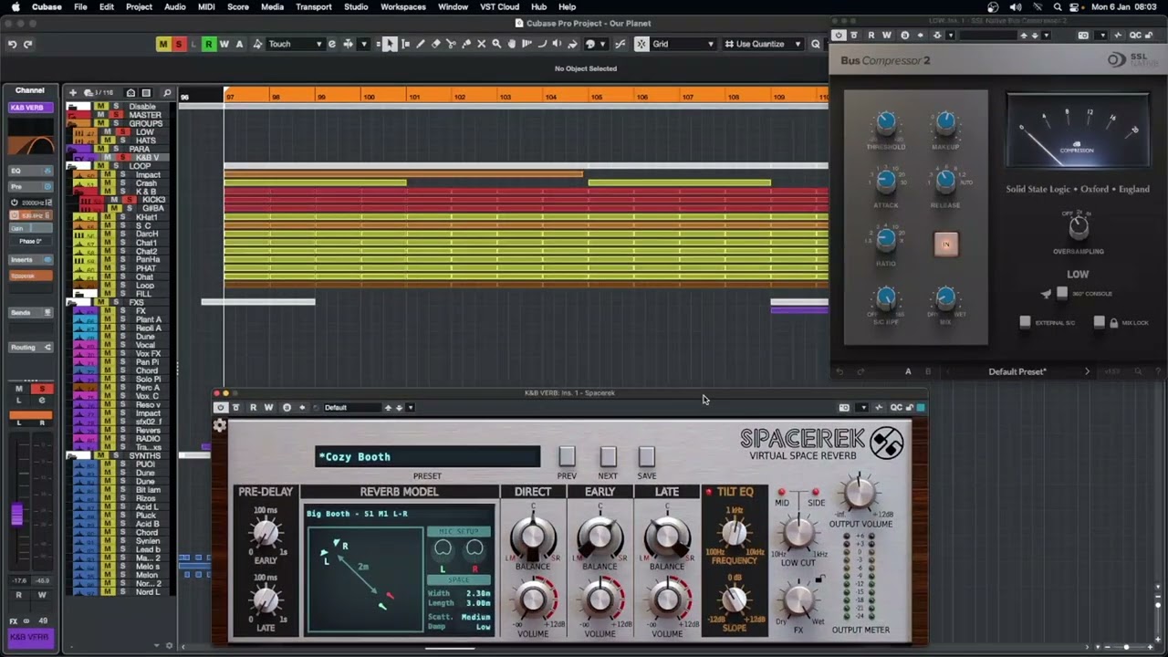This screenshot has width=1168, height=657.
Task: Toggle global Mute M button in toolbar
Action: click(163, 44)
